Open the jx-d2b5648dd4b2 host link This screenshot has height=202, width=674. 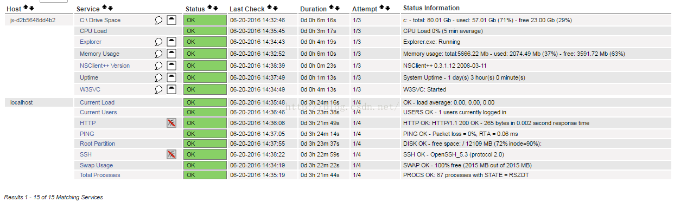pos(33,20)
